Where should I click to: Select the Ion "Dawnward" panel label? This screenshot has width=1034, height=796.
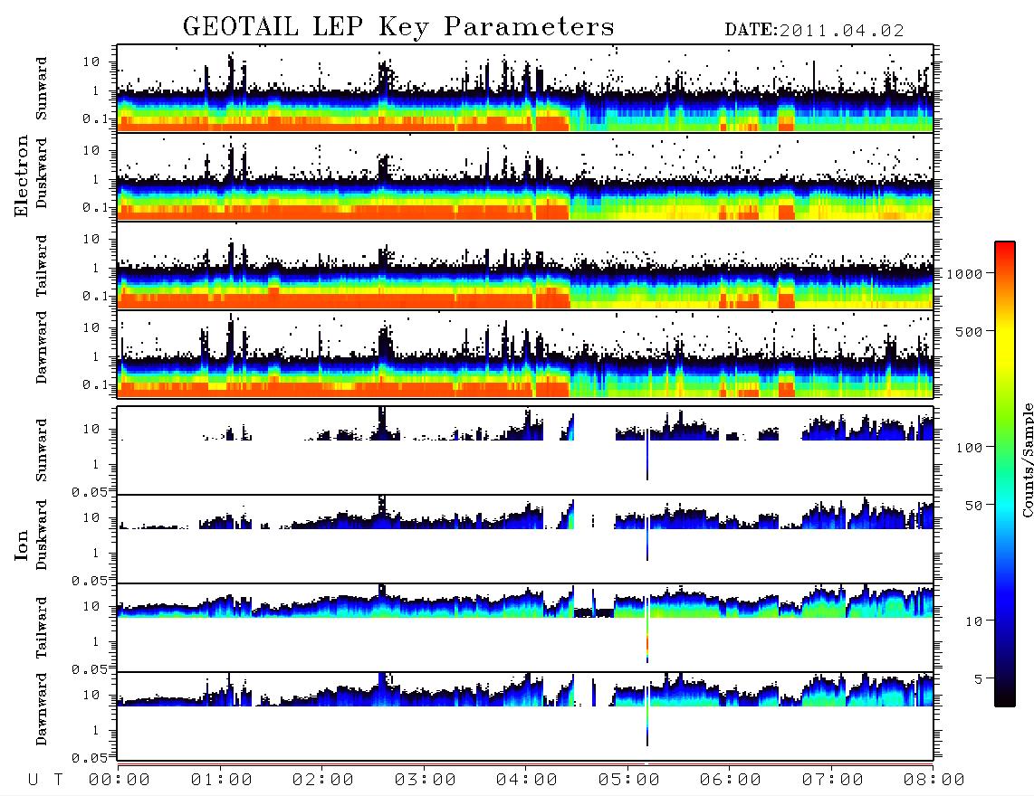point(42,709)
